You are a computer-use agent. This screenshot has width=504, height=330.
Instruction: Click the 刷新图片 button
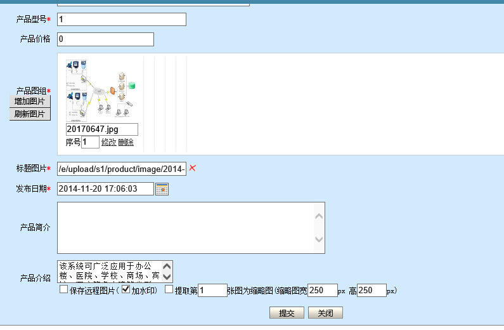click(30, 114)
